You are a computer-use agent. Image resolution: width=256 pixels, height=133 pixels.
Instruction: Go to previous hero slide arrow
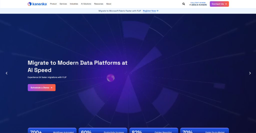[6, 73]
